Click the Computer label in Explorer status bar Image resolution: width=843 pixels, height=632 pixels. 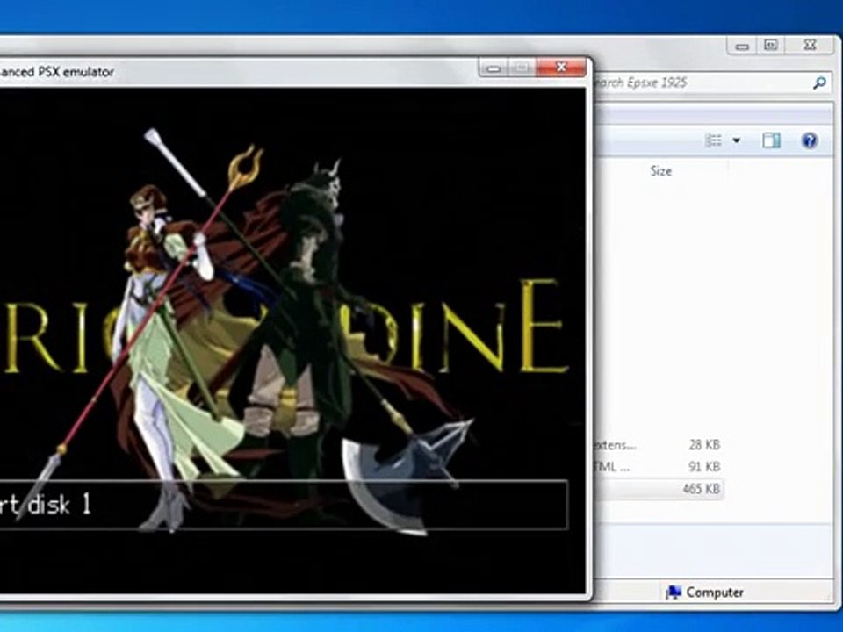coord(715,592)
